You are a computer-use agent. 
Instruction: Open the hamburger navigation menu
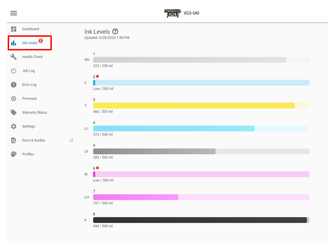coord(14,13)
